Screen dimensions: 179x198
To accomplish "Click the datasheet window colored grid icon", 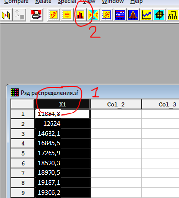I will coord(15,92).
